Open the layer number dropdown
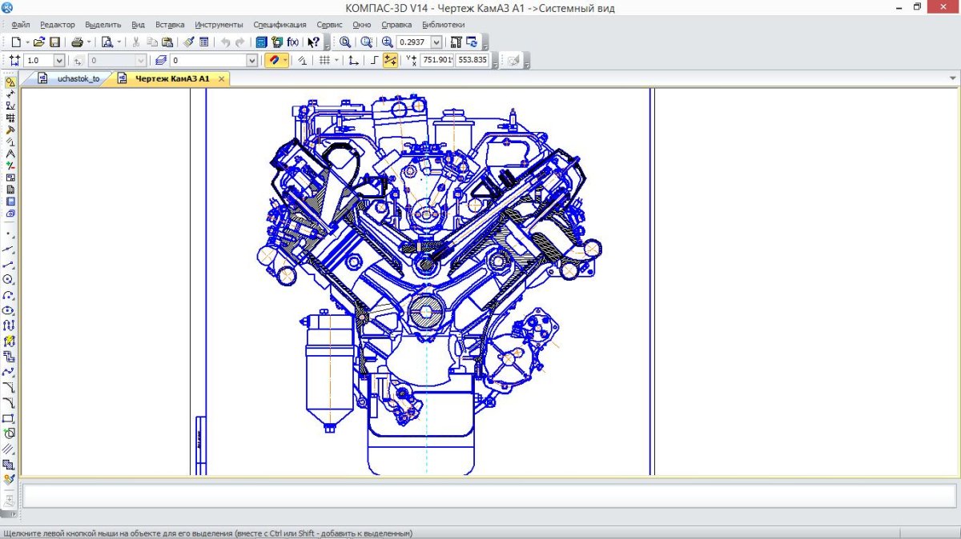 [x=251, y=61]
